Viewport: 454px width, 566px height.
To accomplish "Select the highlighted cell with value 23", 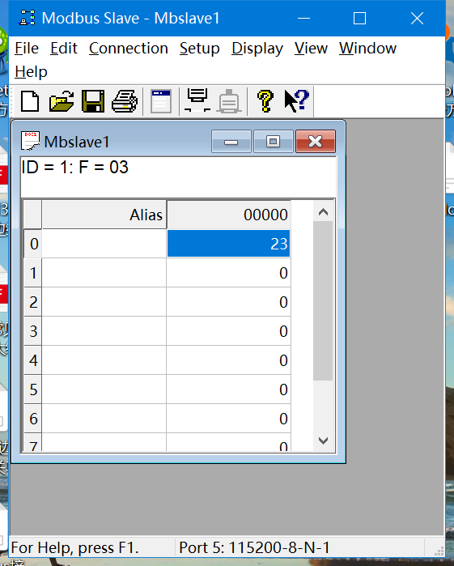I will (x=228, y=244).
